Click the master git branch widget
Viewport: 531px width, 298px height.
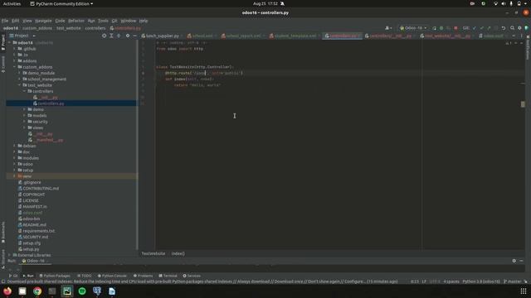click(x=513, y=281)
